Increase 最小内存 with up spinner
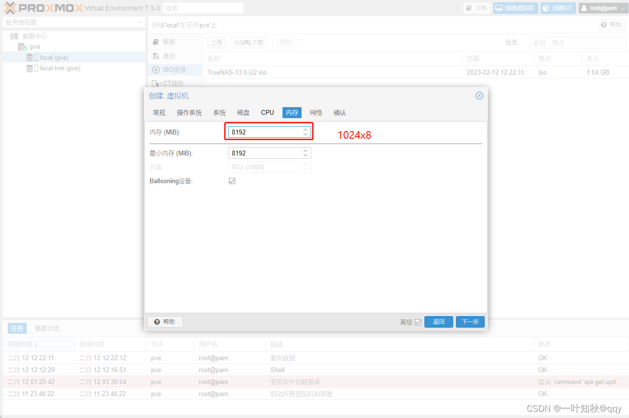The height and width of the screenshot is (418, 629). click(305, 151)
